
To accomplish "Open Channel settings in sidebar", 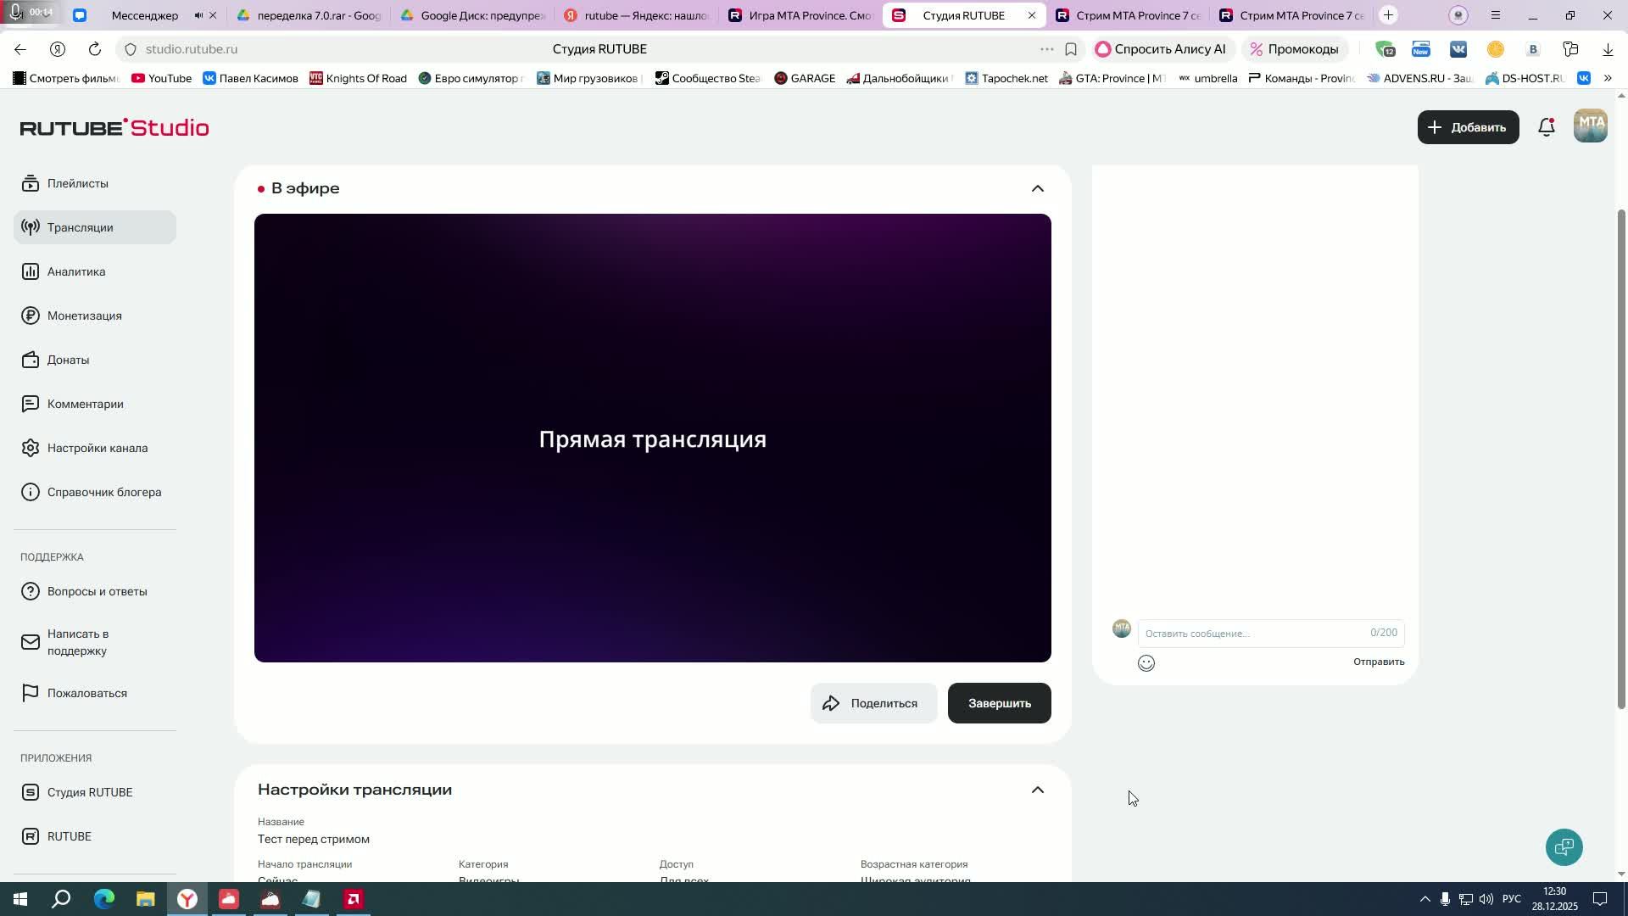I will click(97, 448).
